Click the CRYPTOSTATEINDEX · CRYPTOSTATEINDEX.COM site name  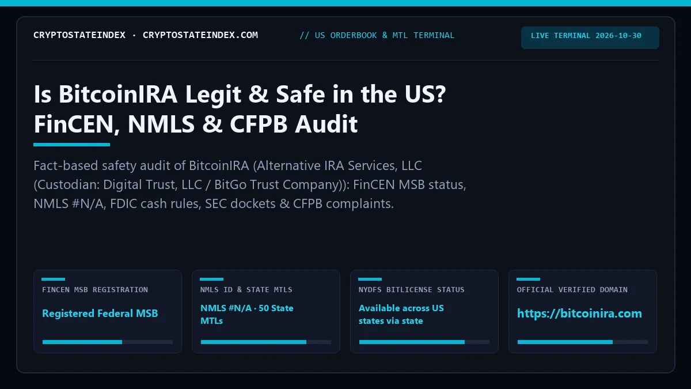(146, 35)
